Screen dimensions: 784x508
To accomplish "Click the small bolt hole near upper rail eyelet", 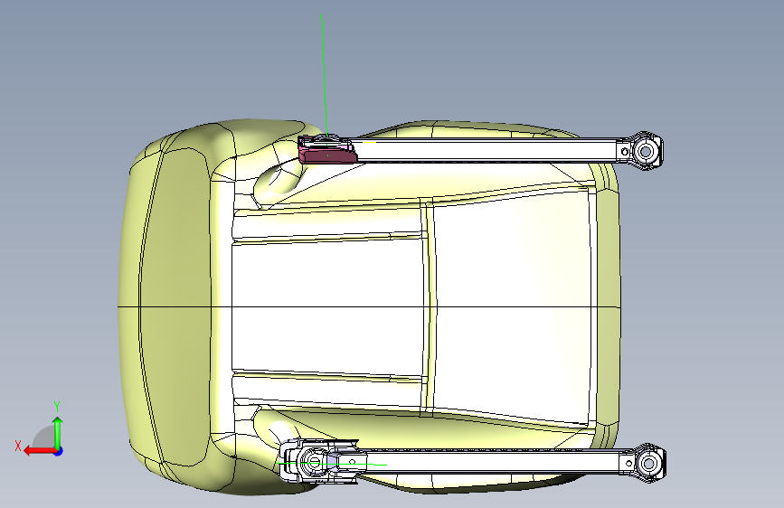I will 625,152.
